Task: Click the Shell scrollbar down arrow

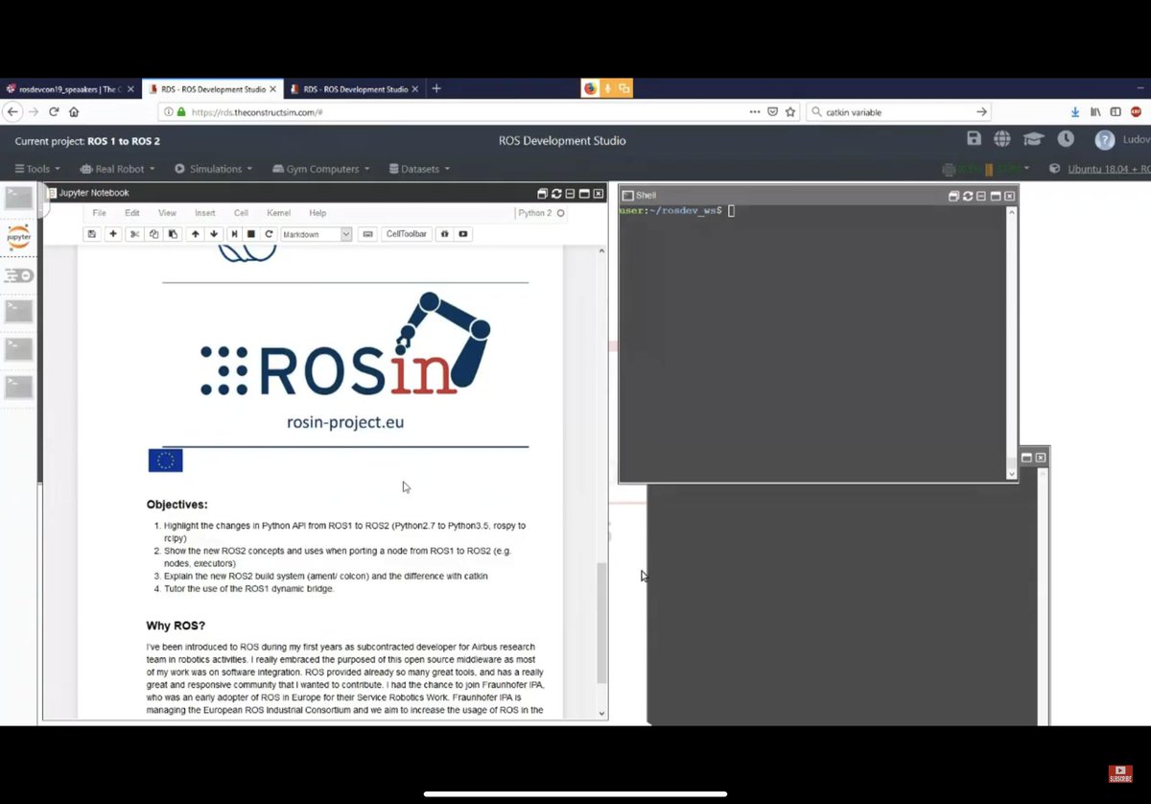Action: point(1011,473)
